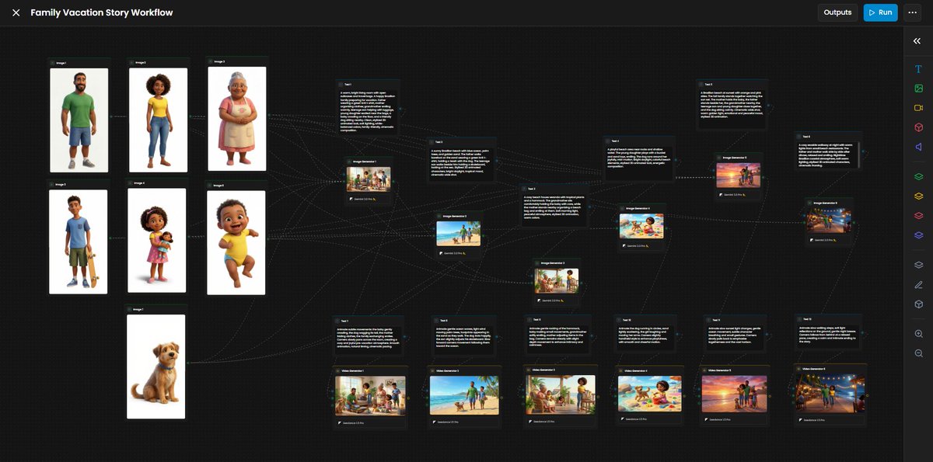Image resolution: width=933 pixels, height=462 pixels.
Task: Select the Video tool icon
Action: coord(917,107)
